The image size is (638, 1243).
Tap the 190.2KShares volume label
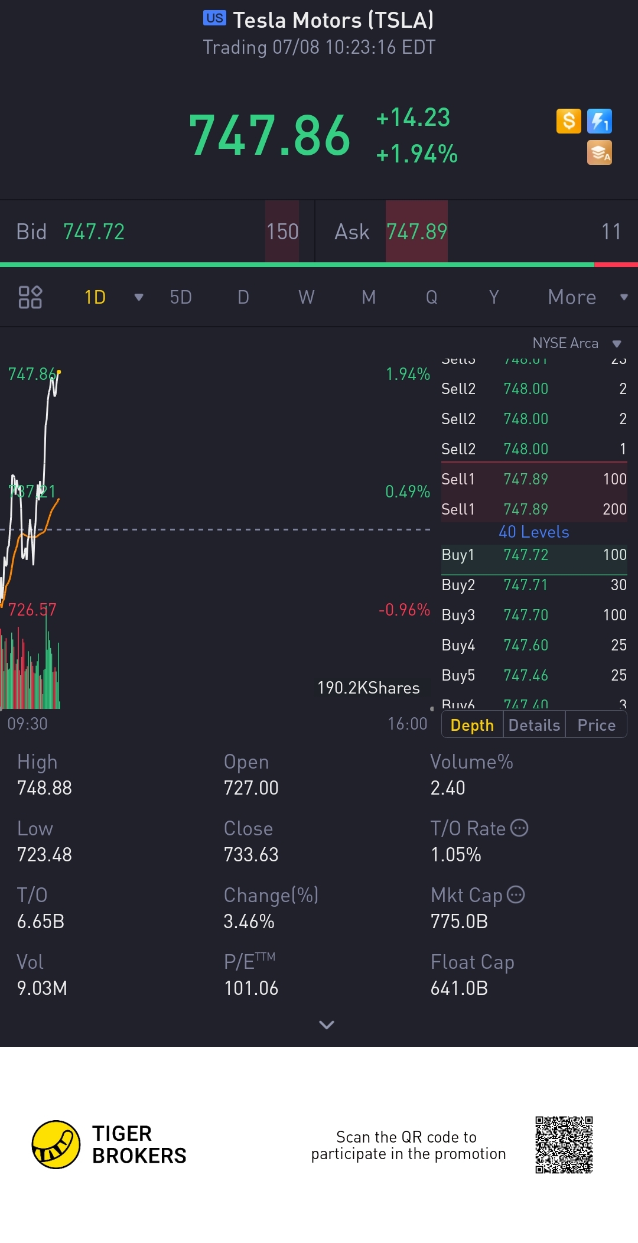369,688
